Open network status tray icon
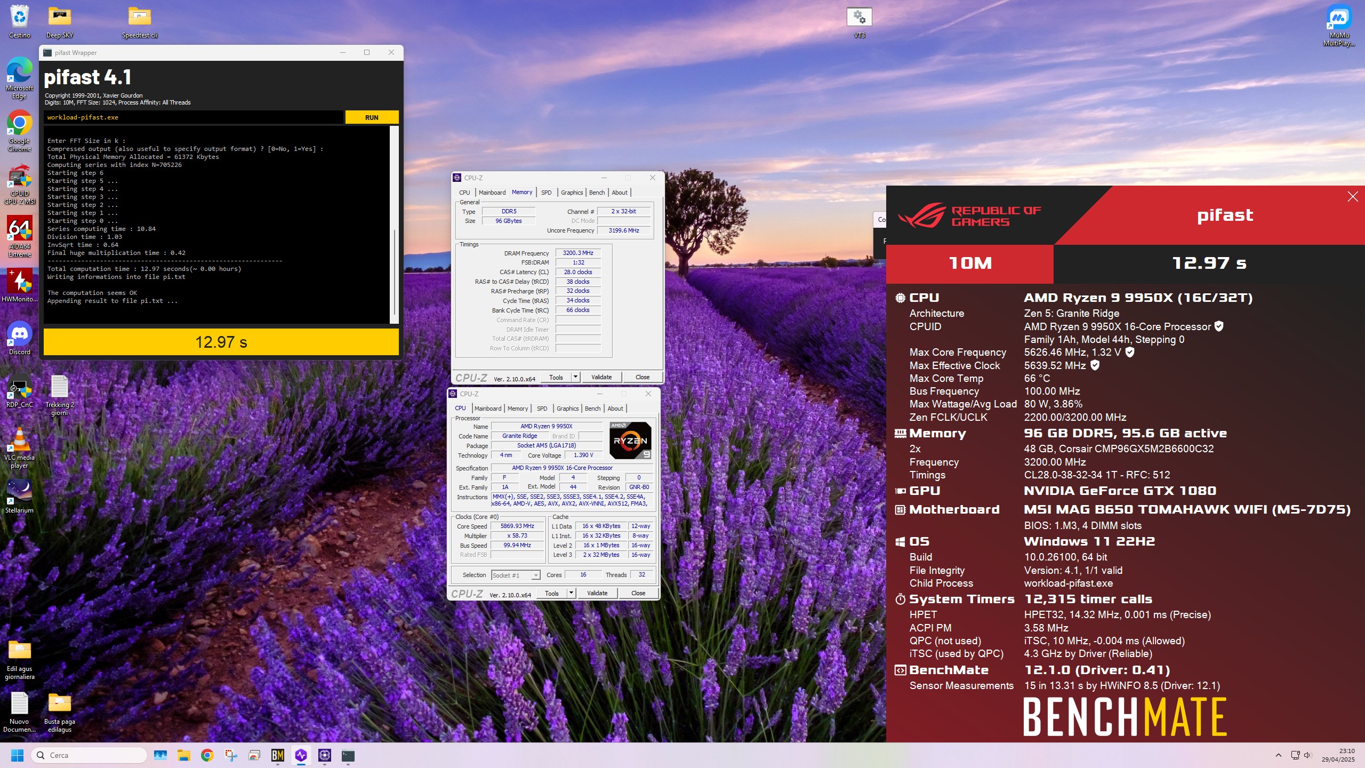 point(1295,755)
